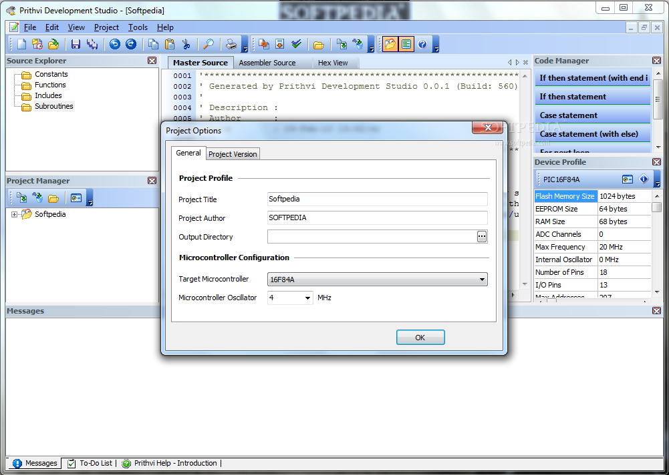Image resolution: width=669 pixels, height=475 pixels.
Task: Open the Microcontroller Oscillator dropdown
Action: 307,298
